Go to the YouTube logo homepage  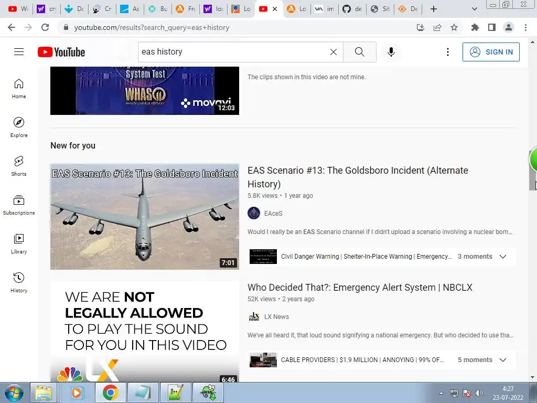(61, 52)
